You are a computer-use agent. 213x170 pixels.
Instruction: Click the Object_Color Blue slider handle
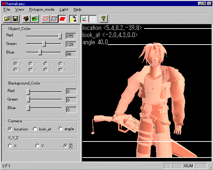pos(40,52)
